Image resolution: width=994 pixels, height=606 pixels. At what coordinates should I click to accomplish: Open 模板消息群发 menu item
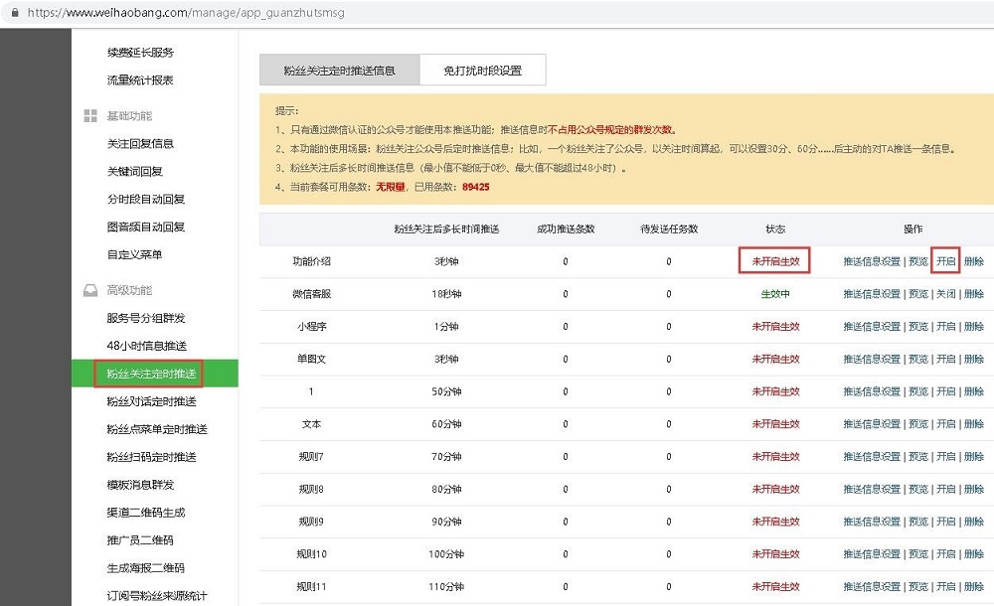[140, 485]
